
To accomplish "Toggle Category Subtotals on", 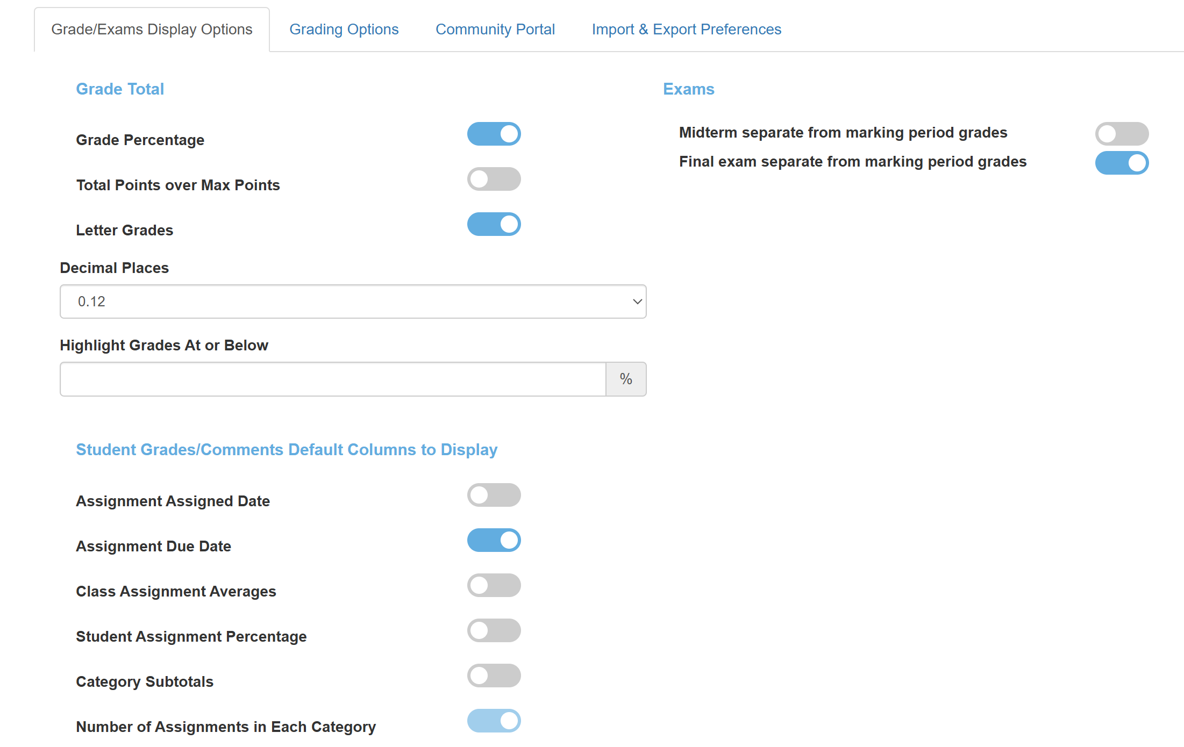I will tap(494, 676).
